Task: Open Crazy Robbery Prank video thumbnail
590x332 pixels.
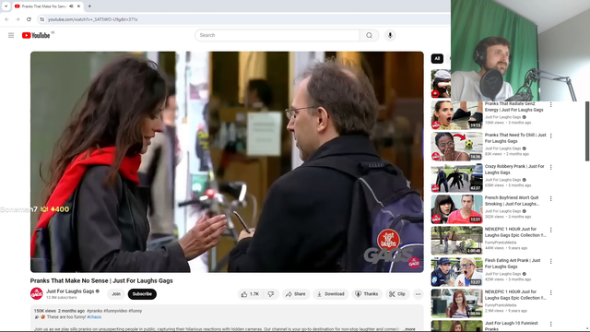Action: pos(457,178)
